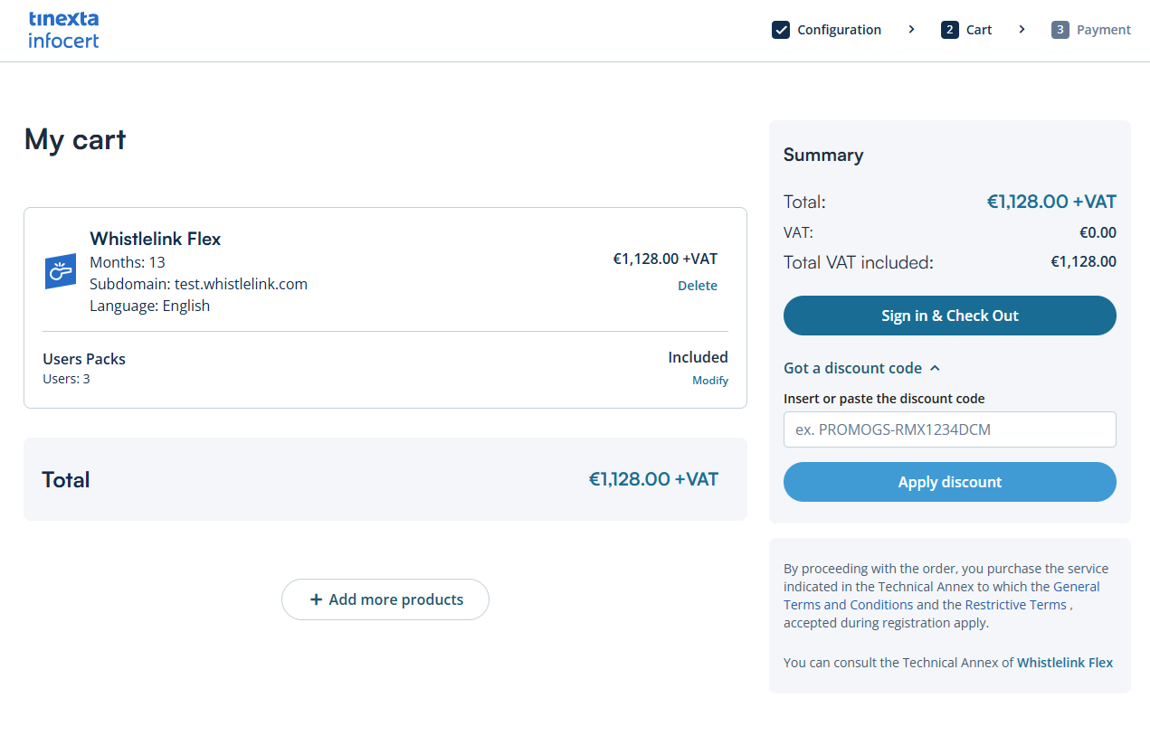Delete Whistlelink Flex from the cart
Image resolution: width=1150 pixels, height=745 pixels.
pyautogui.click(x=698, y=286)
